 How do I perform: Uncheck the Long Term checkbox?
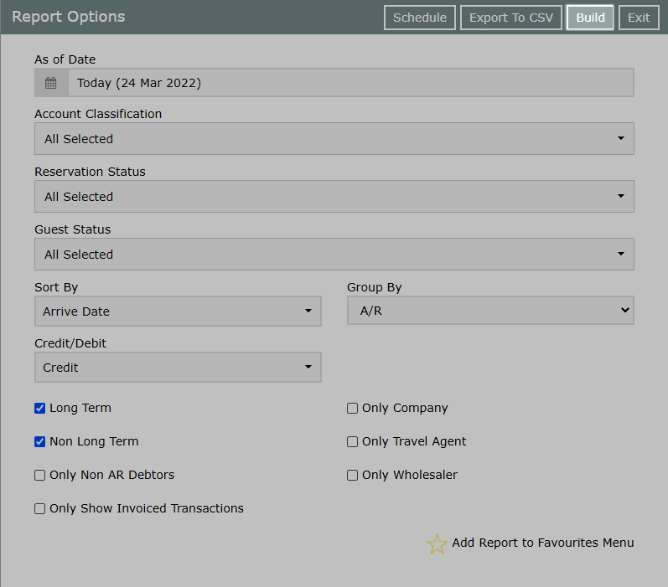coord(39,408)
